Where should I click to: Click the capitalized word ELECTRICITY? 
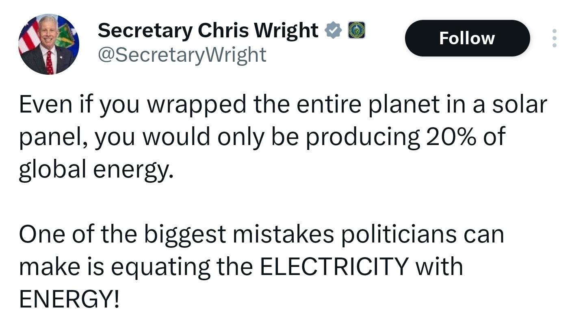pos(334,267)
